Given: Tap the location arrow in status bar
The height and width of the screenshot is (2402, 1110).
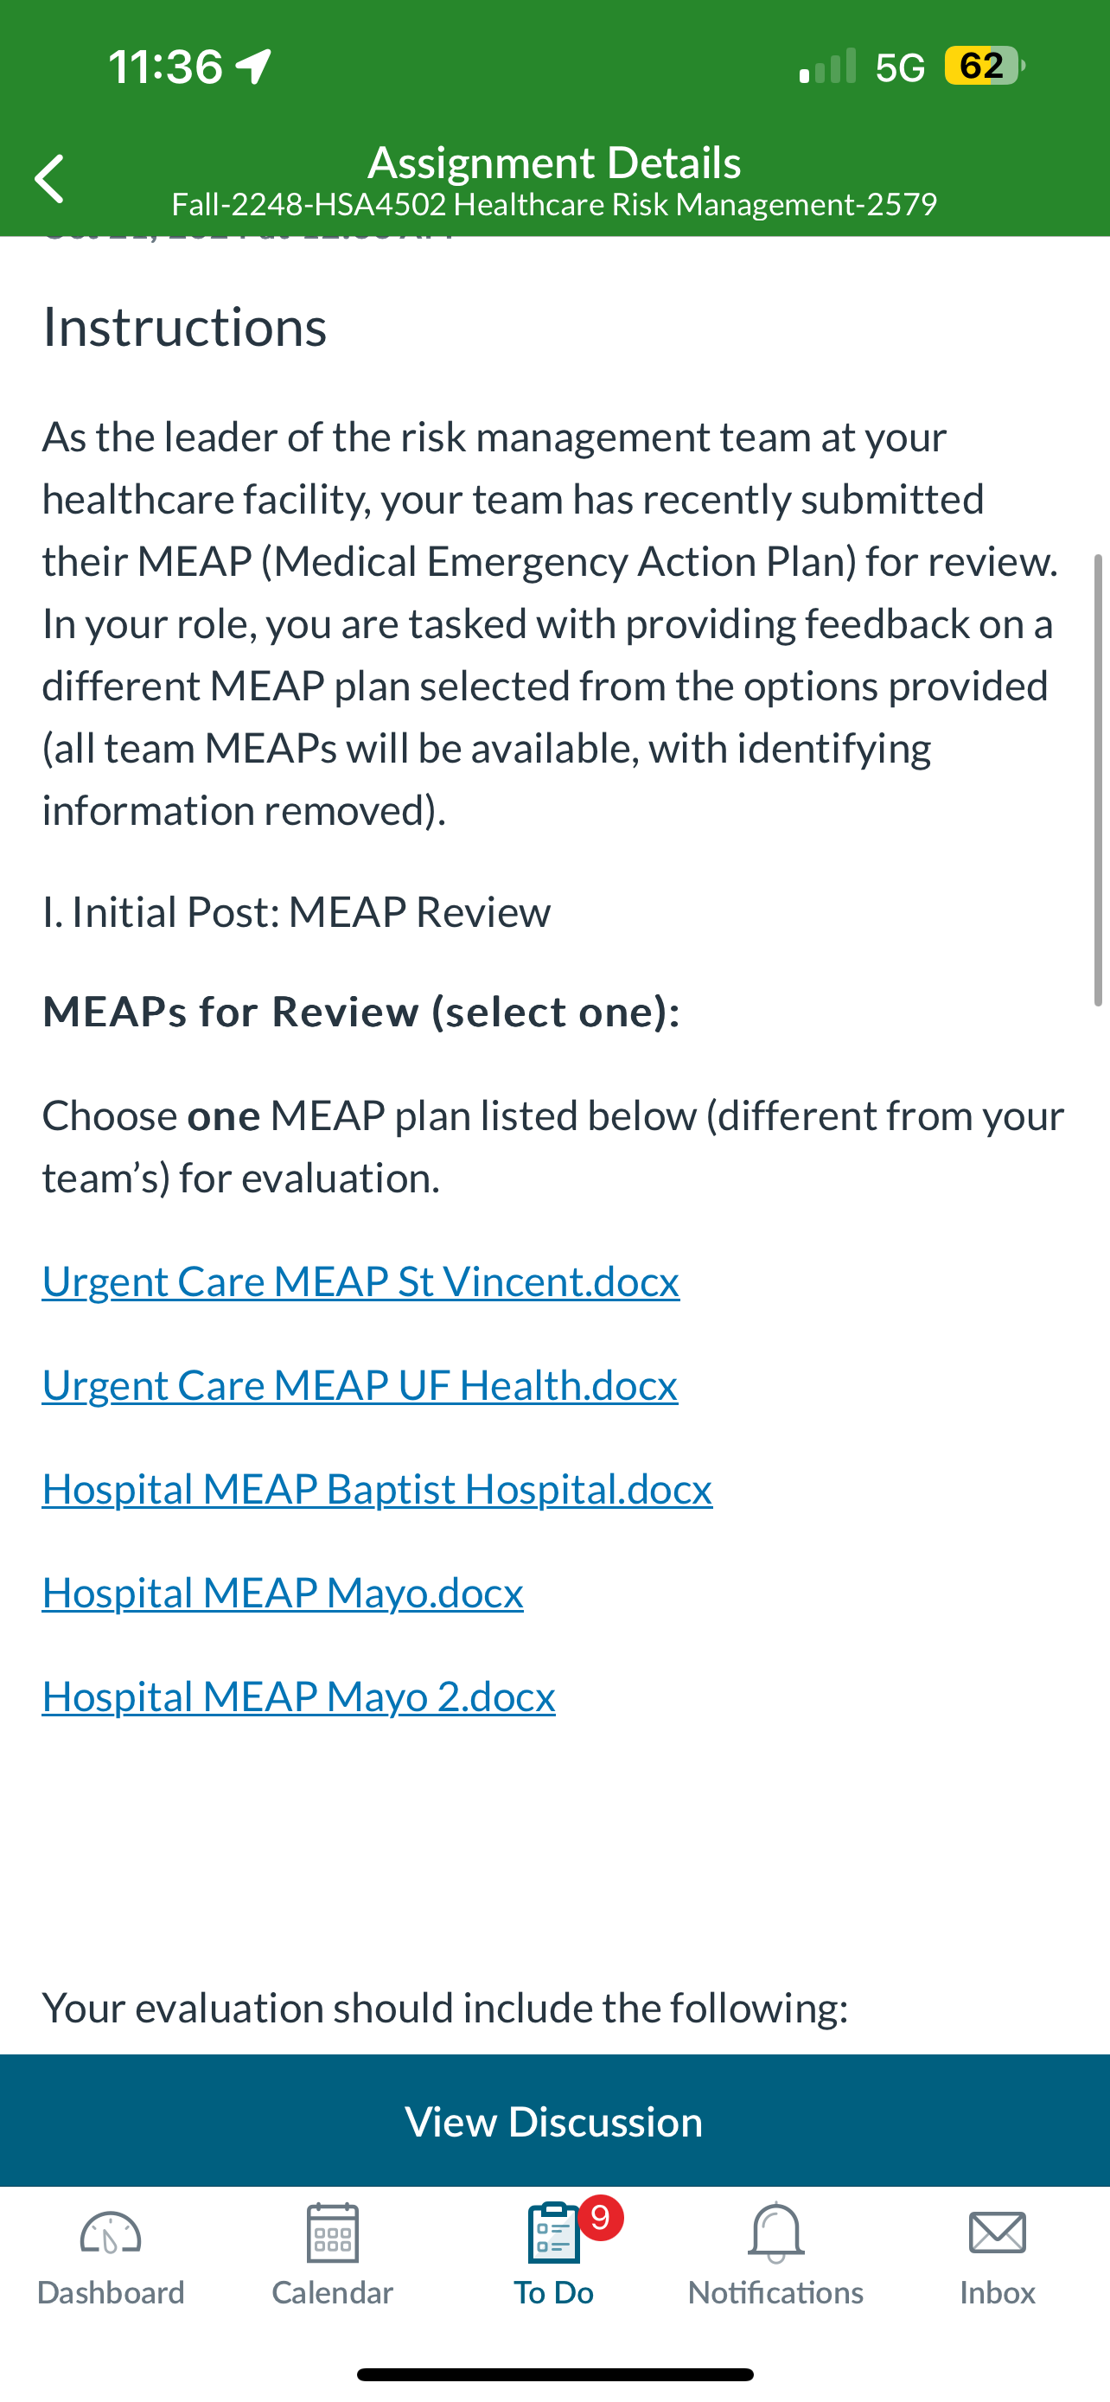Looking at the screenshot, I should (x=253, y=67).
